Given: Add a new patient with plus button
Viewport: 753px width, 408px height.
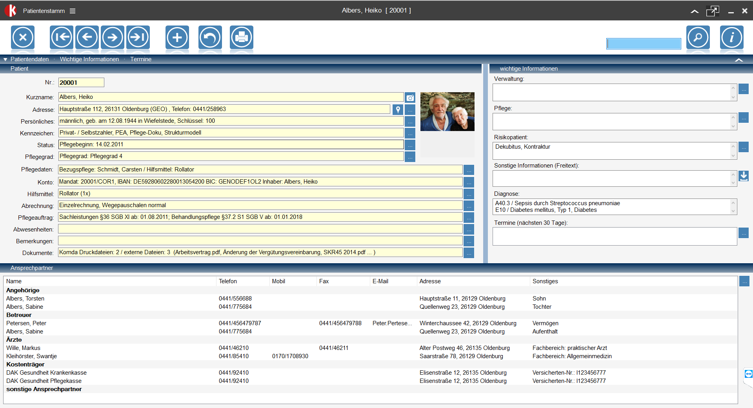Looking at the screenshot, I should pyautogui.click(x=177, y=37).
